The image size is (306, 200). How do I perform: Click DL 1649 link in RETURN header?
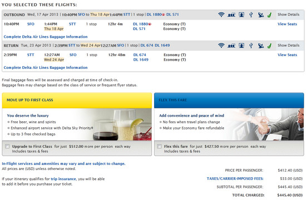(x=162, y=45)
